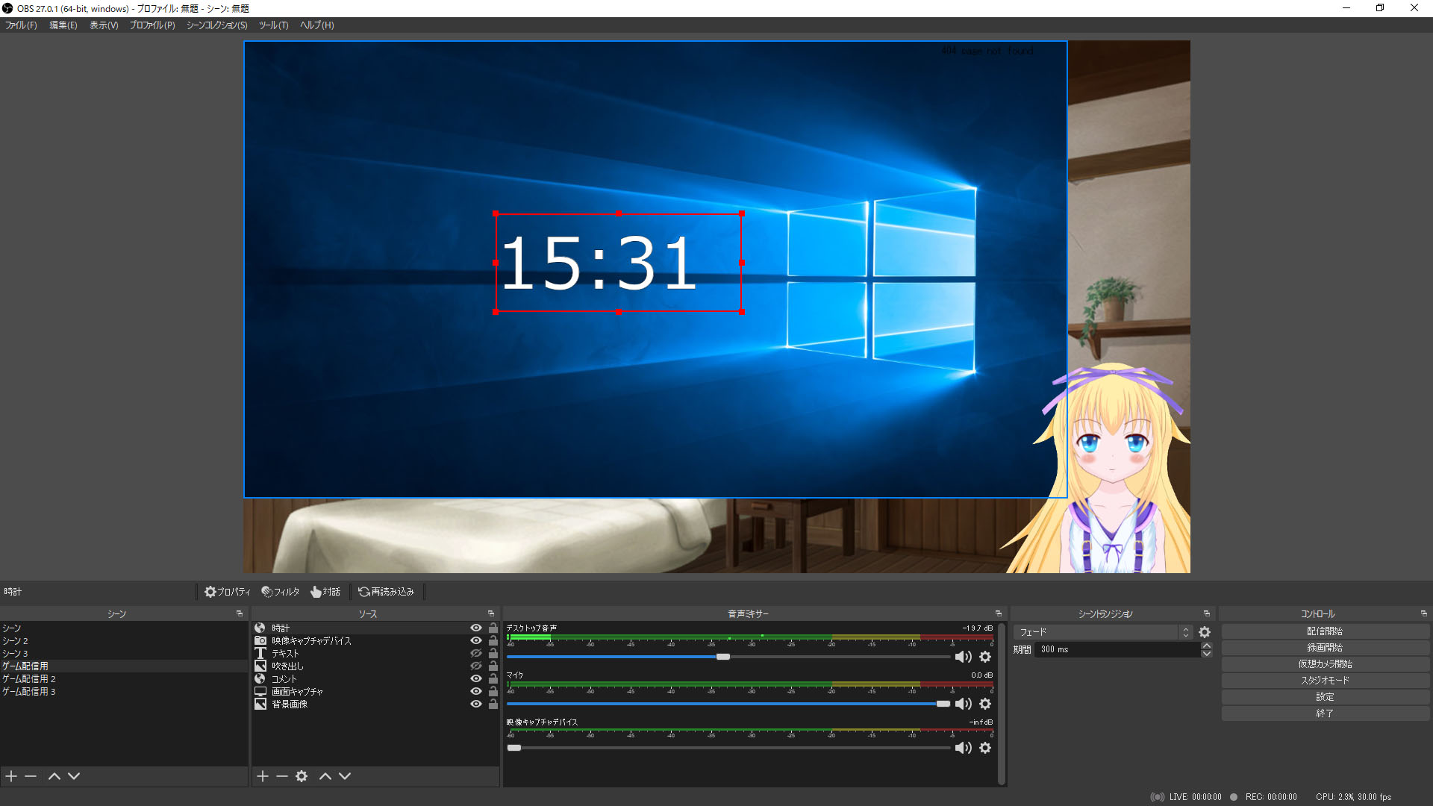1433x806 pixels.
Task: Mute the デスクトップ音声 speaker icon
Action: pos(963,657)
